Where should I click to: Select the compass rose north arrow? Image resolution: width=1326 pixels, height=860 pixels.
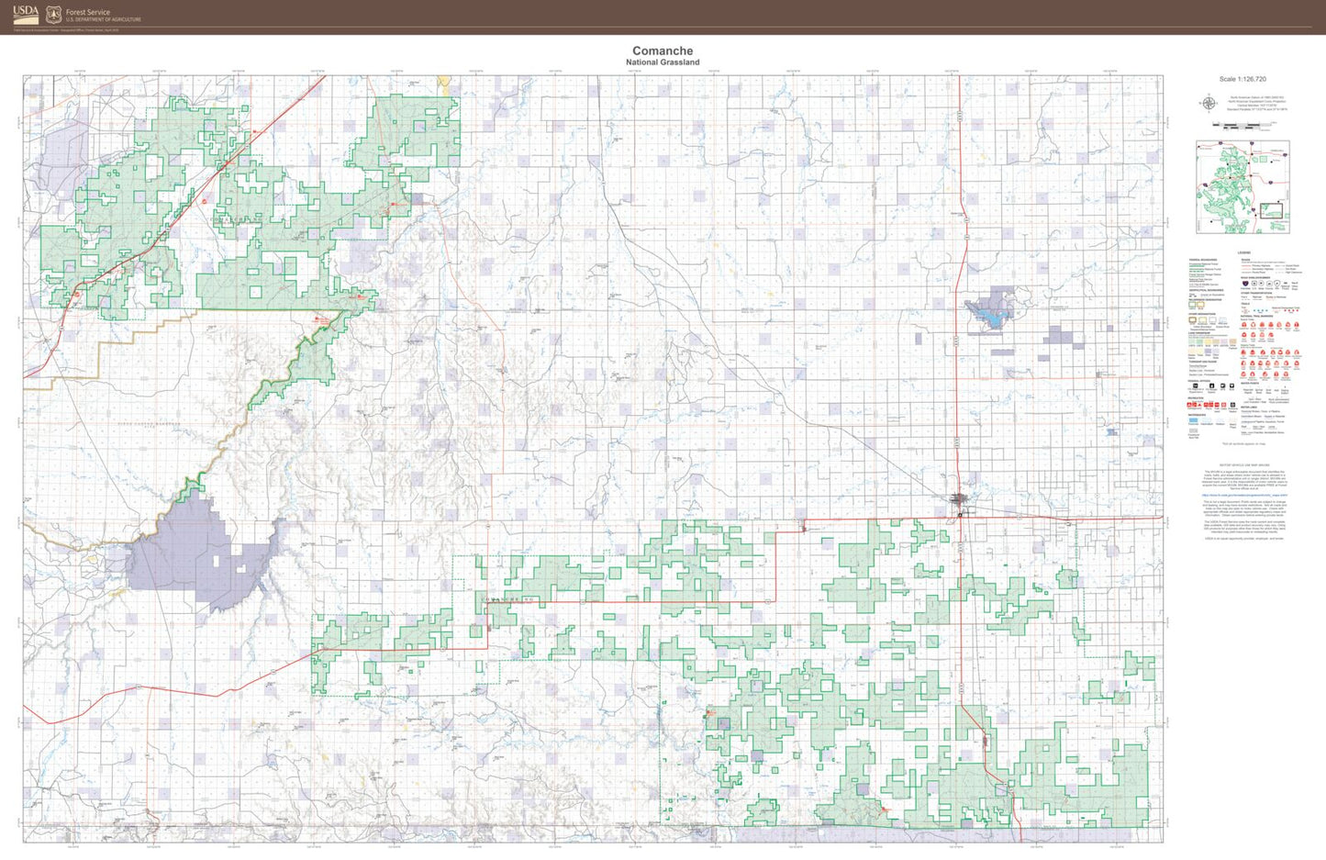[x=1209, y=103]
